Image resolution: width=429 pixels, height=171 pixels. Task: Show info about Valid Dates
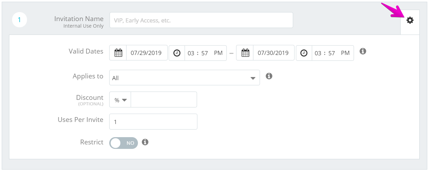click(363, 51)
